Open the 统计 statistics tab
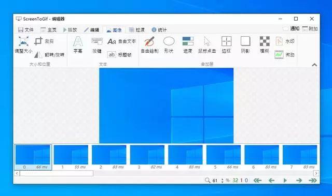This screenshot has height=196, width=332. pos(159,30)
